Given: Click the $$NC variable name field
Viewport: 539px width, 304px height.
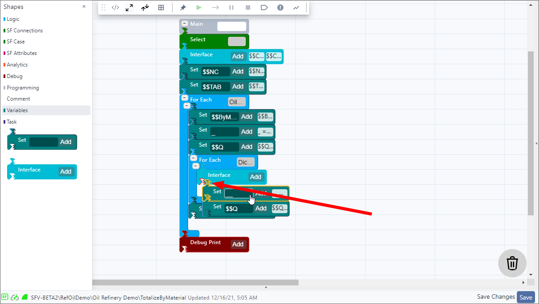Looking at the screenshot, I should click(216, 72).
